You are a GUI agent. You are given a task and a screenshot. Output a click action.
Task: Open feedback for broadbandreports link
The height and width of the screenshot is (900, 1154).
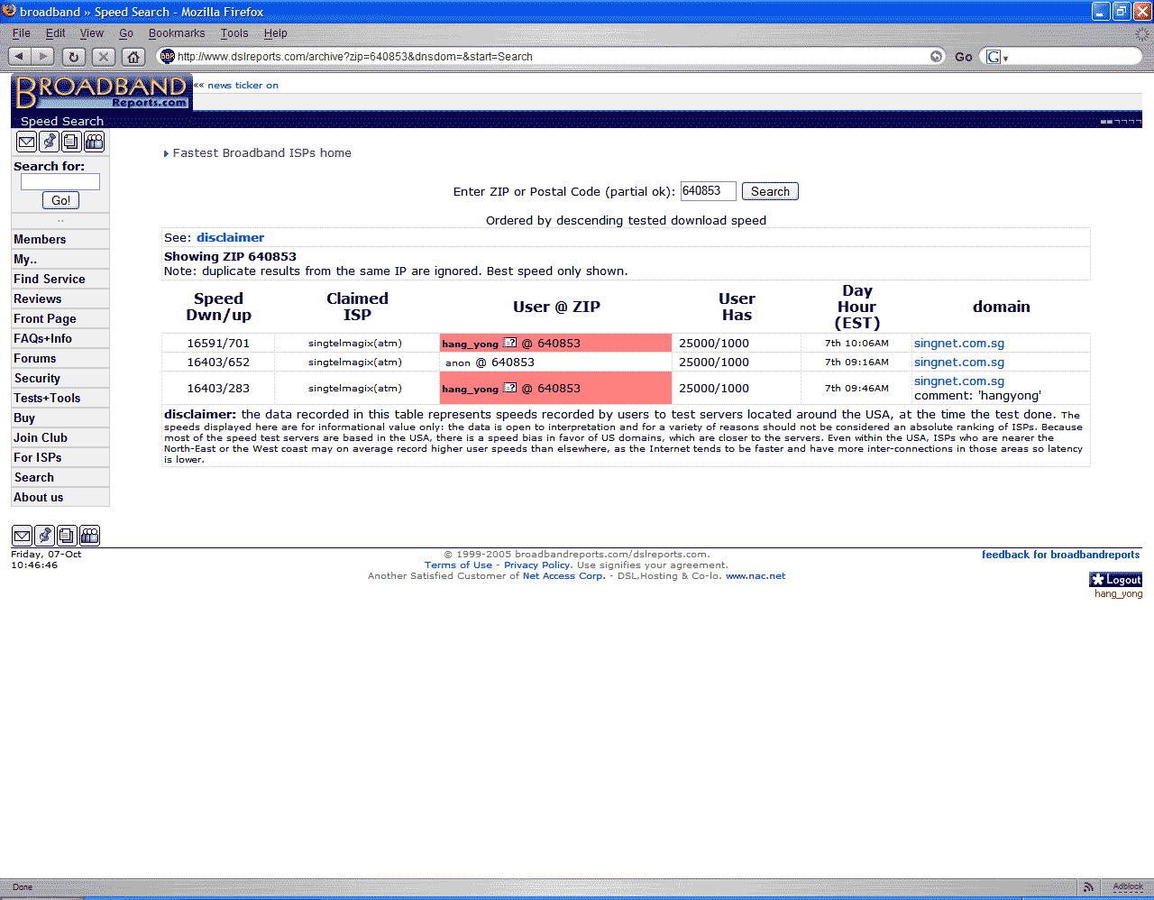coord(1061,555)
